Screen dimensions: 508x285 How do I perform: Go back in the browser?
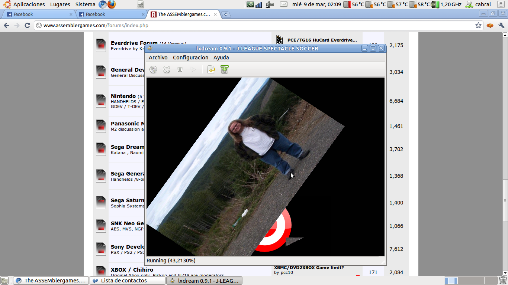click(6, 26)
